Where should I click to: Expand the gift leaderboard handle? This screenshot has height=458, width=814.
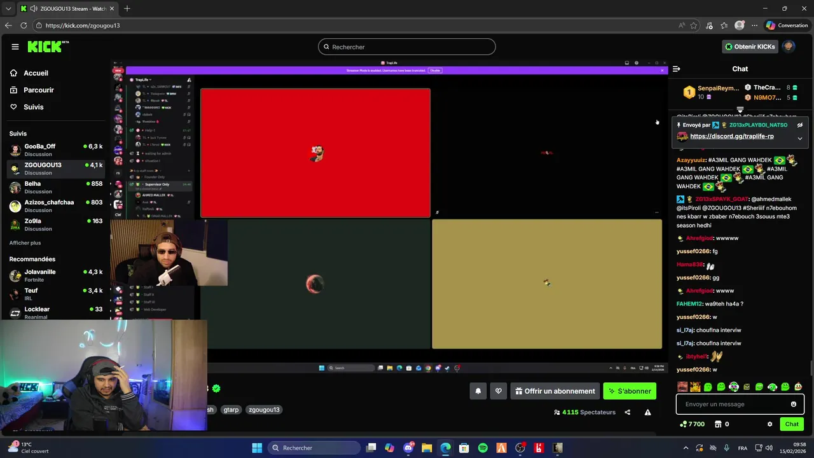click(x=740, y=110)
